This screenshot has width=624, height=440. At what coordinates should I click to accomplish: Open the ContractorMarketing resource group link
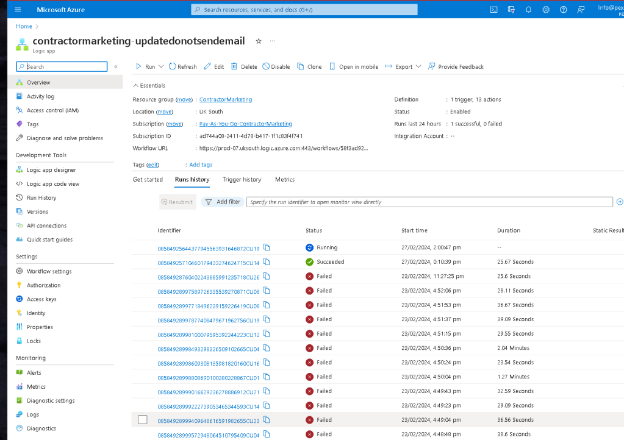[x=226, y=99]
